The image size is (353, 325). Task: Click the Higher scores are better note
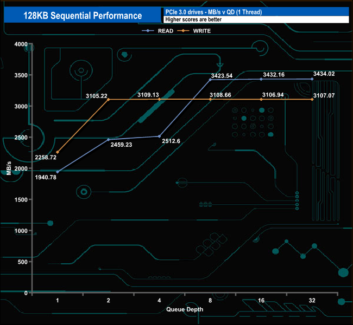click(193, 19)
